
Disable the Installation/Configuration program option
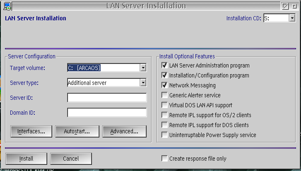(164, 75)
